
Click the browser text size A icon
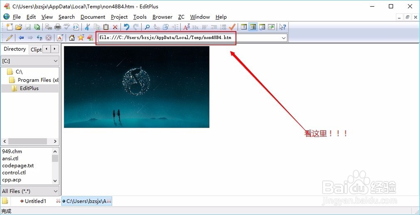(x=60, y=38)
